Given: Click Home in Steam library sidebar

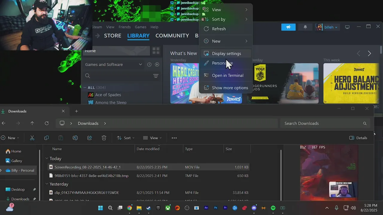Looking at the screenshot, I should coord(116,51).
